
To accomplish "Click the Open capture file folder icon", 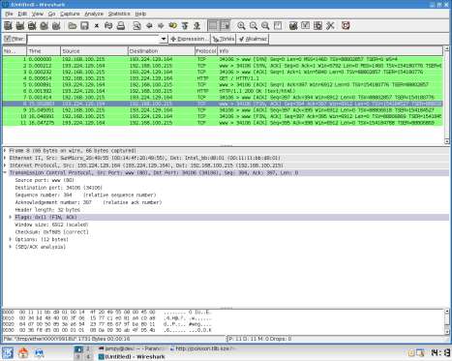I will coord(73,26).
